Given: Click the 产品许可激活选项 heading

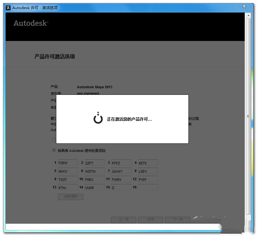Looking at the screenshot, I should (x=55, y=56).
